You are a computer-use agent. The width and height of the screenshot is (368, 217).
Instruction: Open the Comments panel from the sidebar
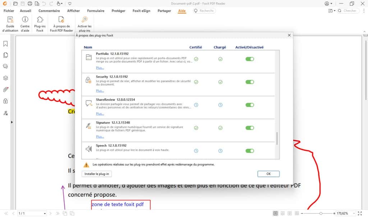click(x=5, y=66)
